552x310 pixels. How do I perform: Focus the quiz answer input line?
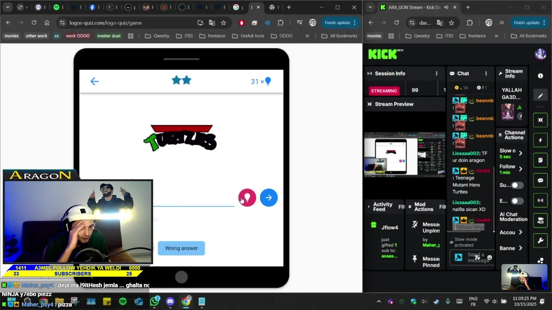click(x=194, y=200)
